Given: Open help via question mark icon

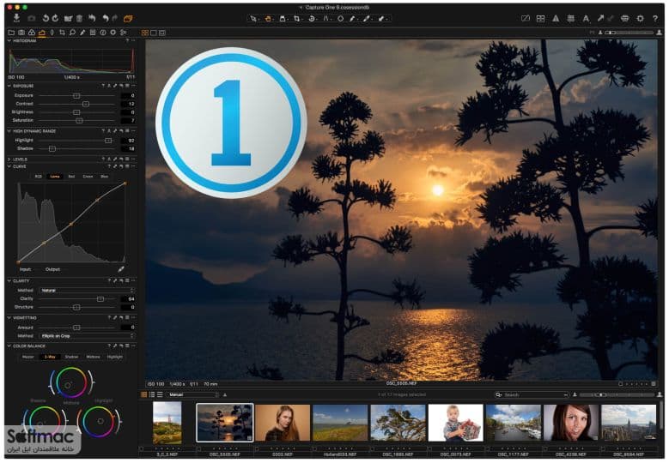Looking at the screenshot, I should (655, 18).
